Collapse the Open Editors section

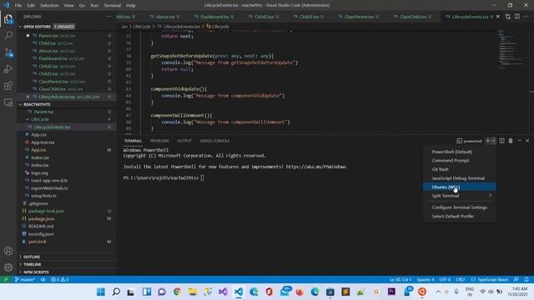pos(20,27)
